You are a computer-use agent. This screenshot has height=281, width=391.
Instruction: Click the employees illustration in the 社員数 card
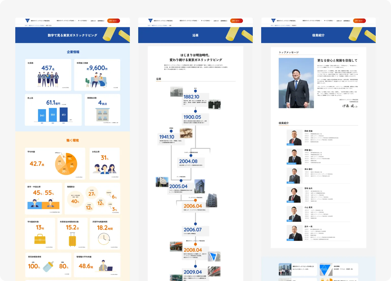pos(48,79)
